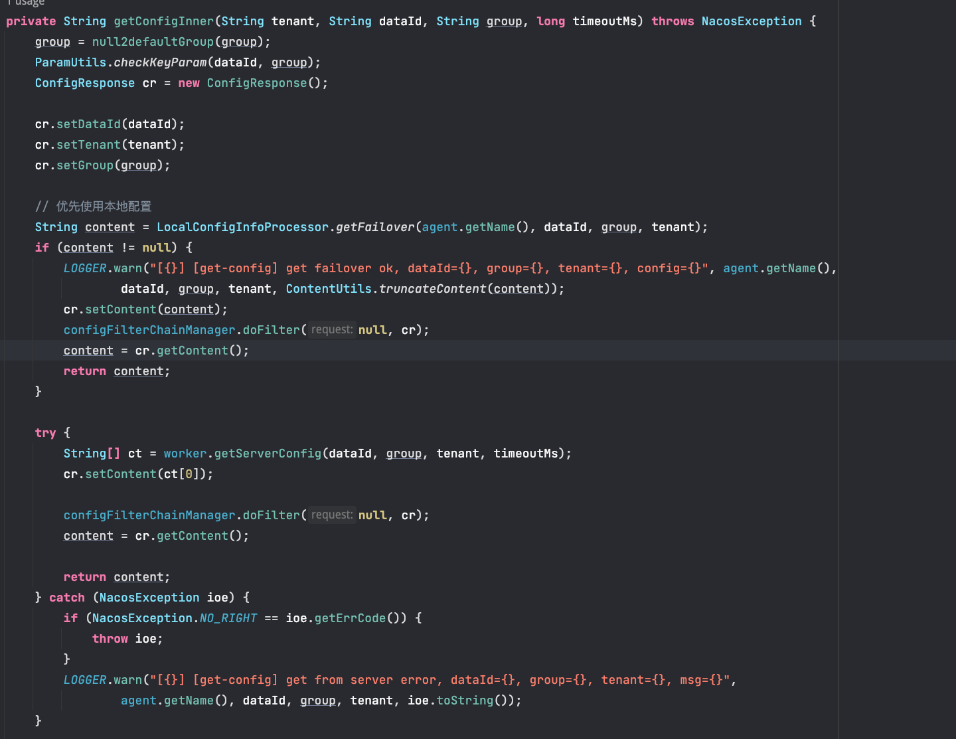Click the throws keyword in method signature
Viewport: 956px width, 739px height.
[x=673, y=21]
